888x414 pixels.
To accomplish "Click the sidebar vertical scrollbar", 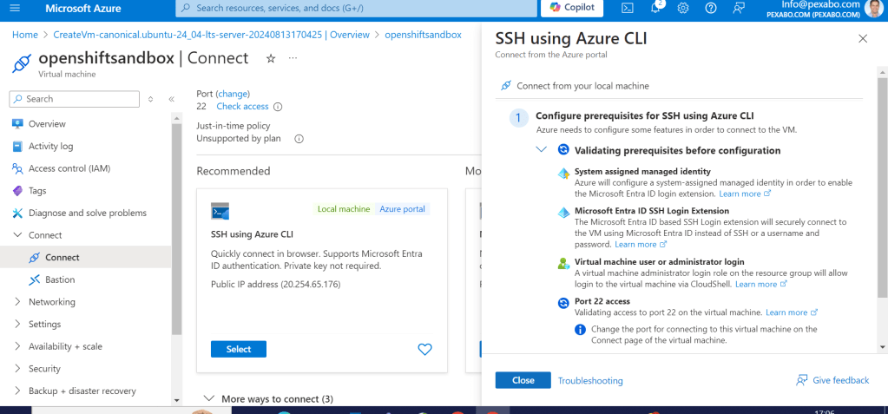I will pyautogui.click(x=176, y=229).
